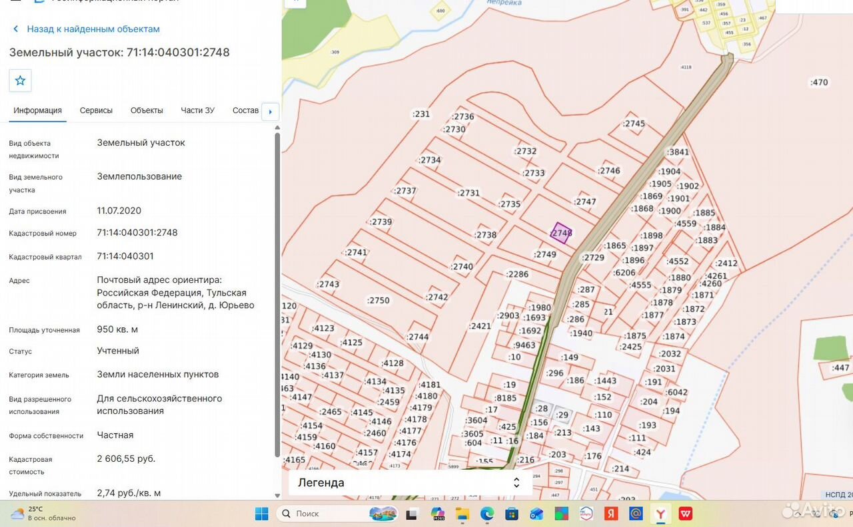Select parcel :2745 on the map
853x527 pixels.
(x=634, y=124)
